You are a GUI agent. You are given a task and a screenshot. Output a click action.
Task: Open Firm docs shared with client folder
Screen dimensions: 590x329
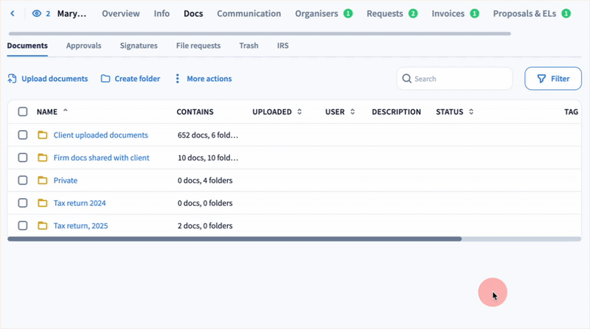coord(101,158)
